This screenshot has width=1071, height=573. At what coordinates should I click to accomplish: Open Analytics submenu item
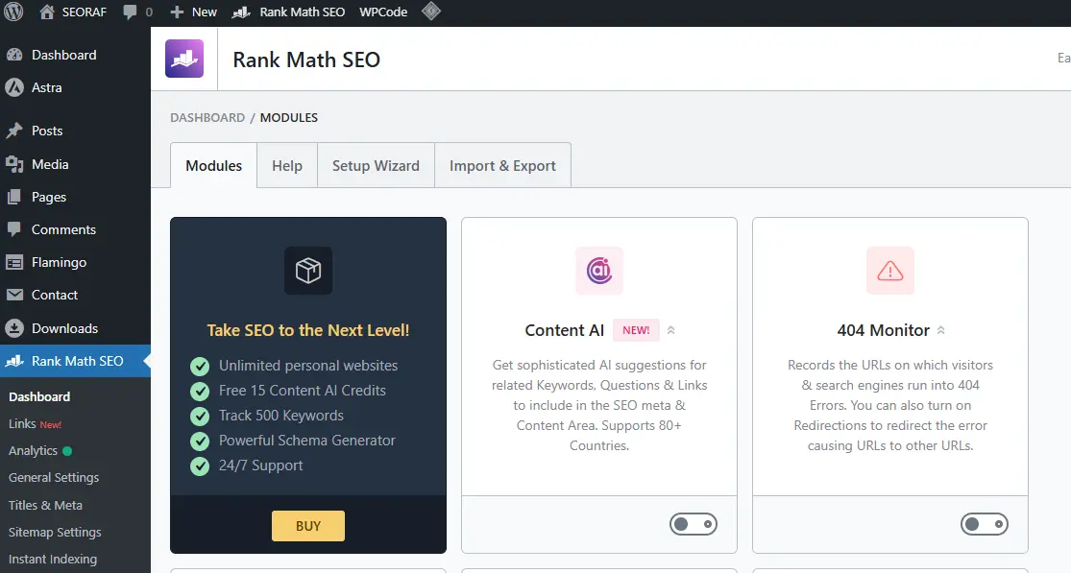pyautogui.click(x=33, y=451)
